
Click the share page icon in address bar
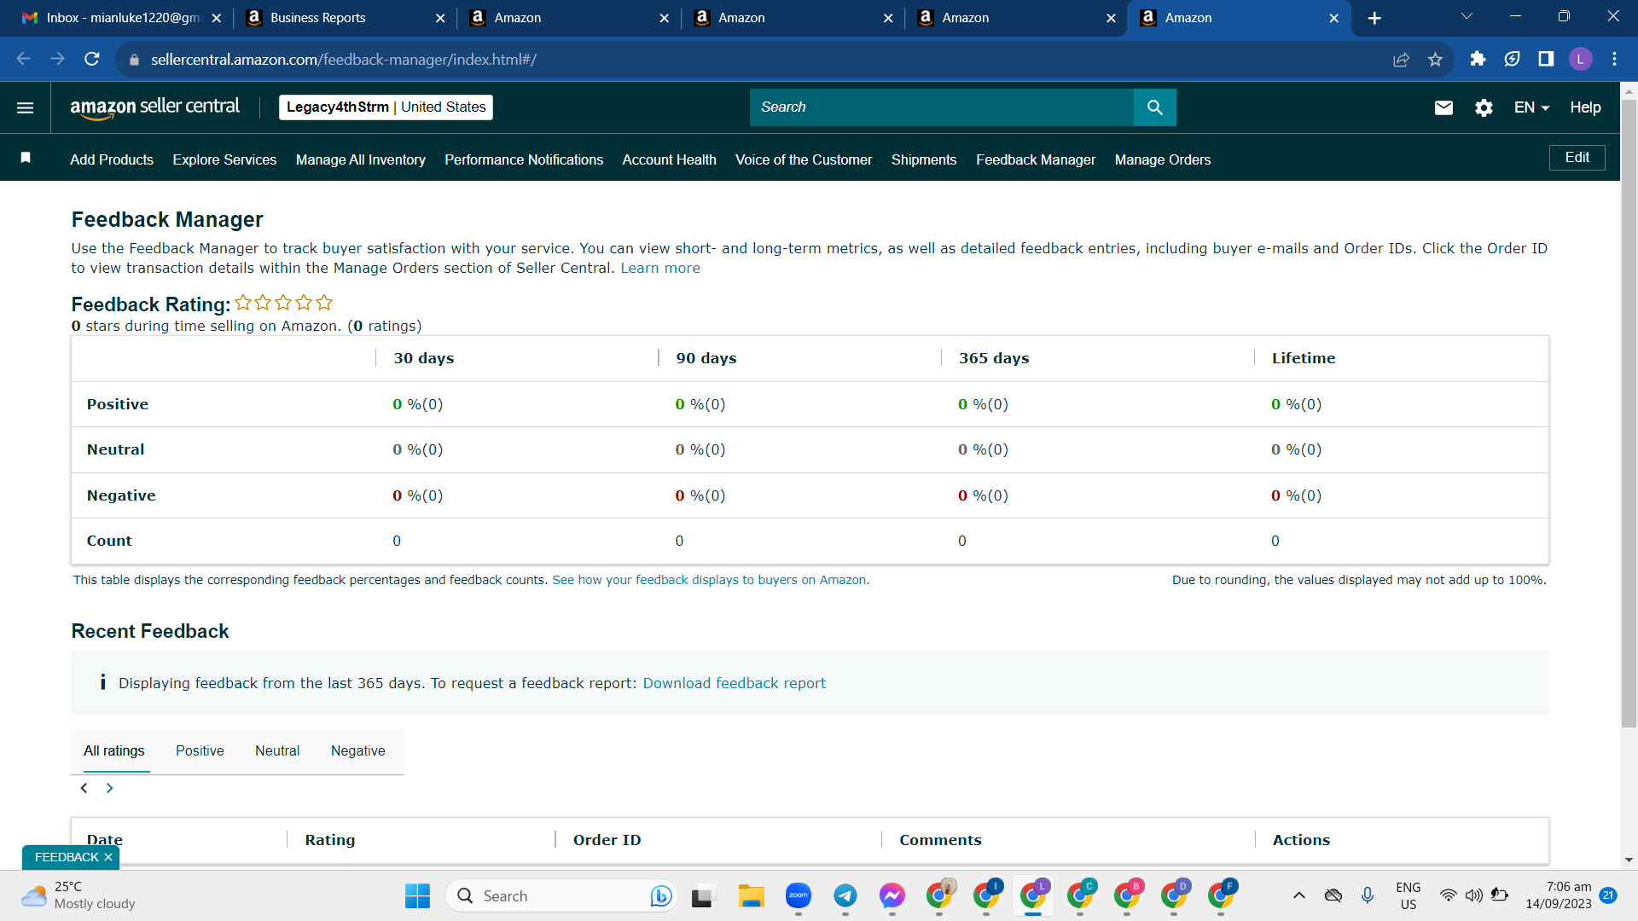(x=1401, y=59)
